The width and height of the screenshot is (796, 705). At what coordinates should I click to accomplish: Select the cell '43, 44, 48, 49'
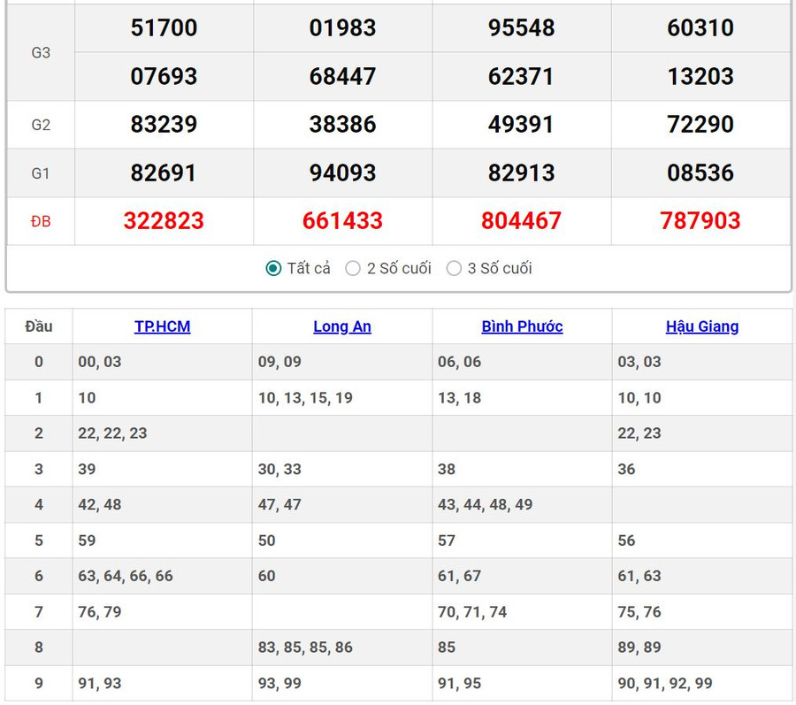point(486,504)
